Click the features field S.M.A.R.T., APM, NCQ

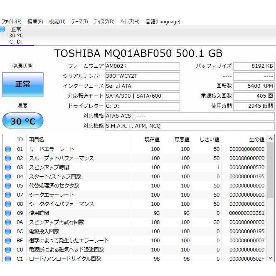(x=190, y=126)
